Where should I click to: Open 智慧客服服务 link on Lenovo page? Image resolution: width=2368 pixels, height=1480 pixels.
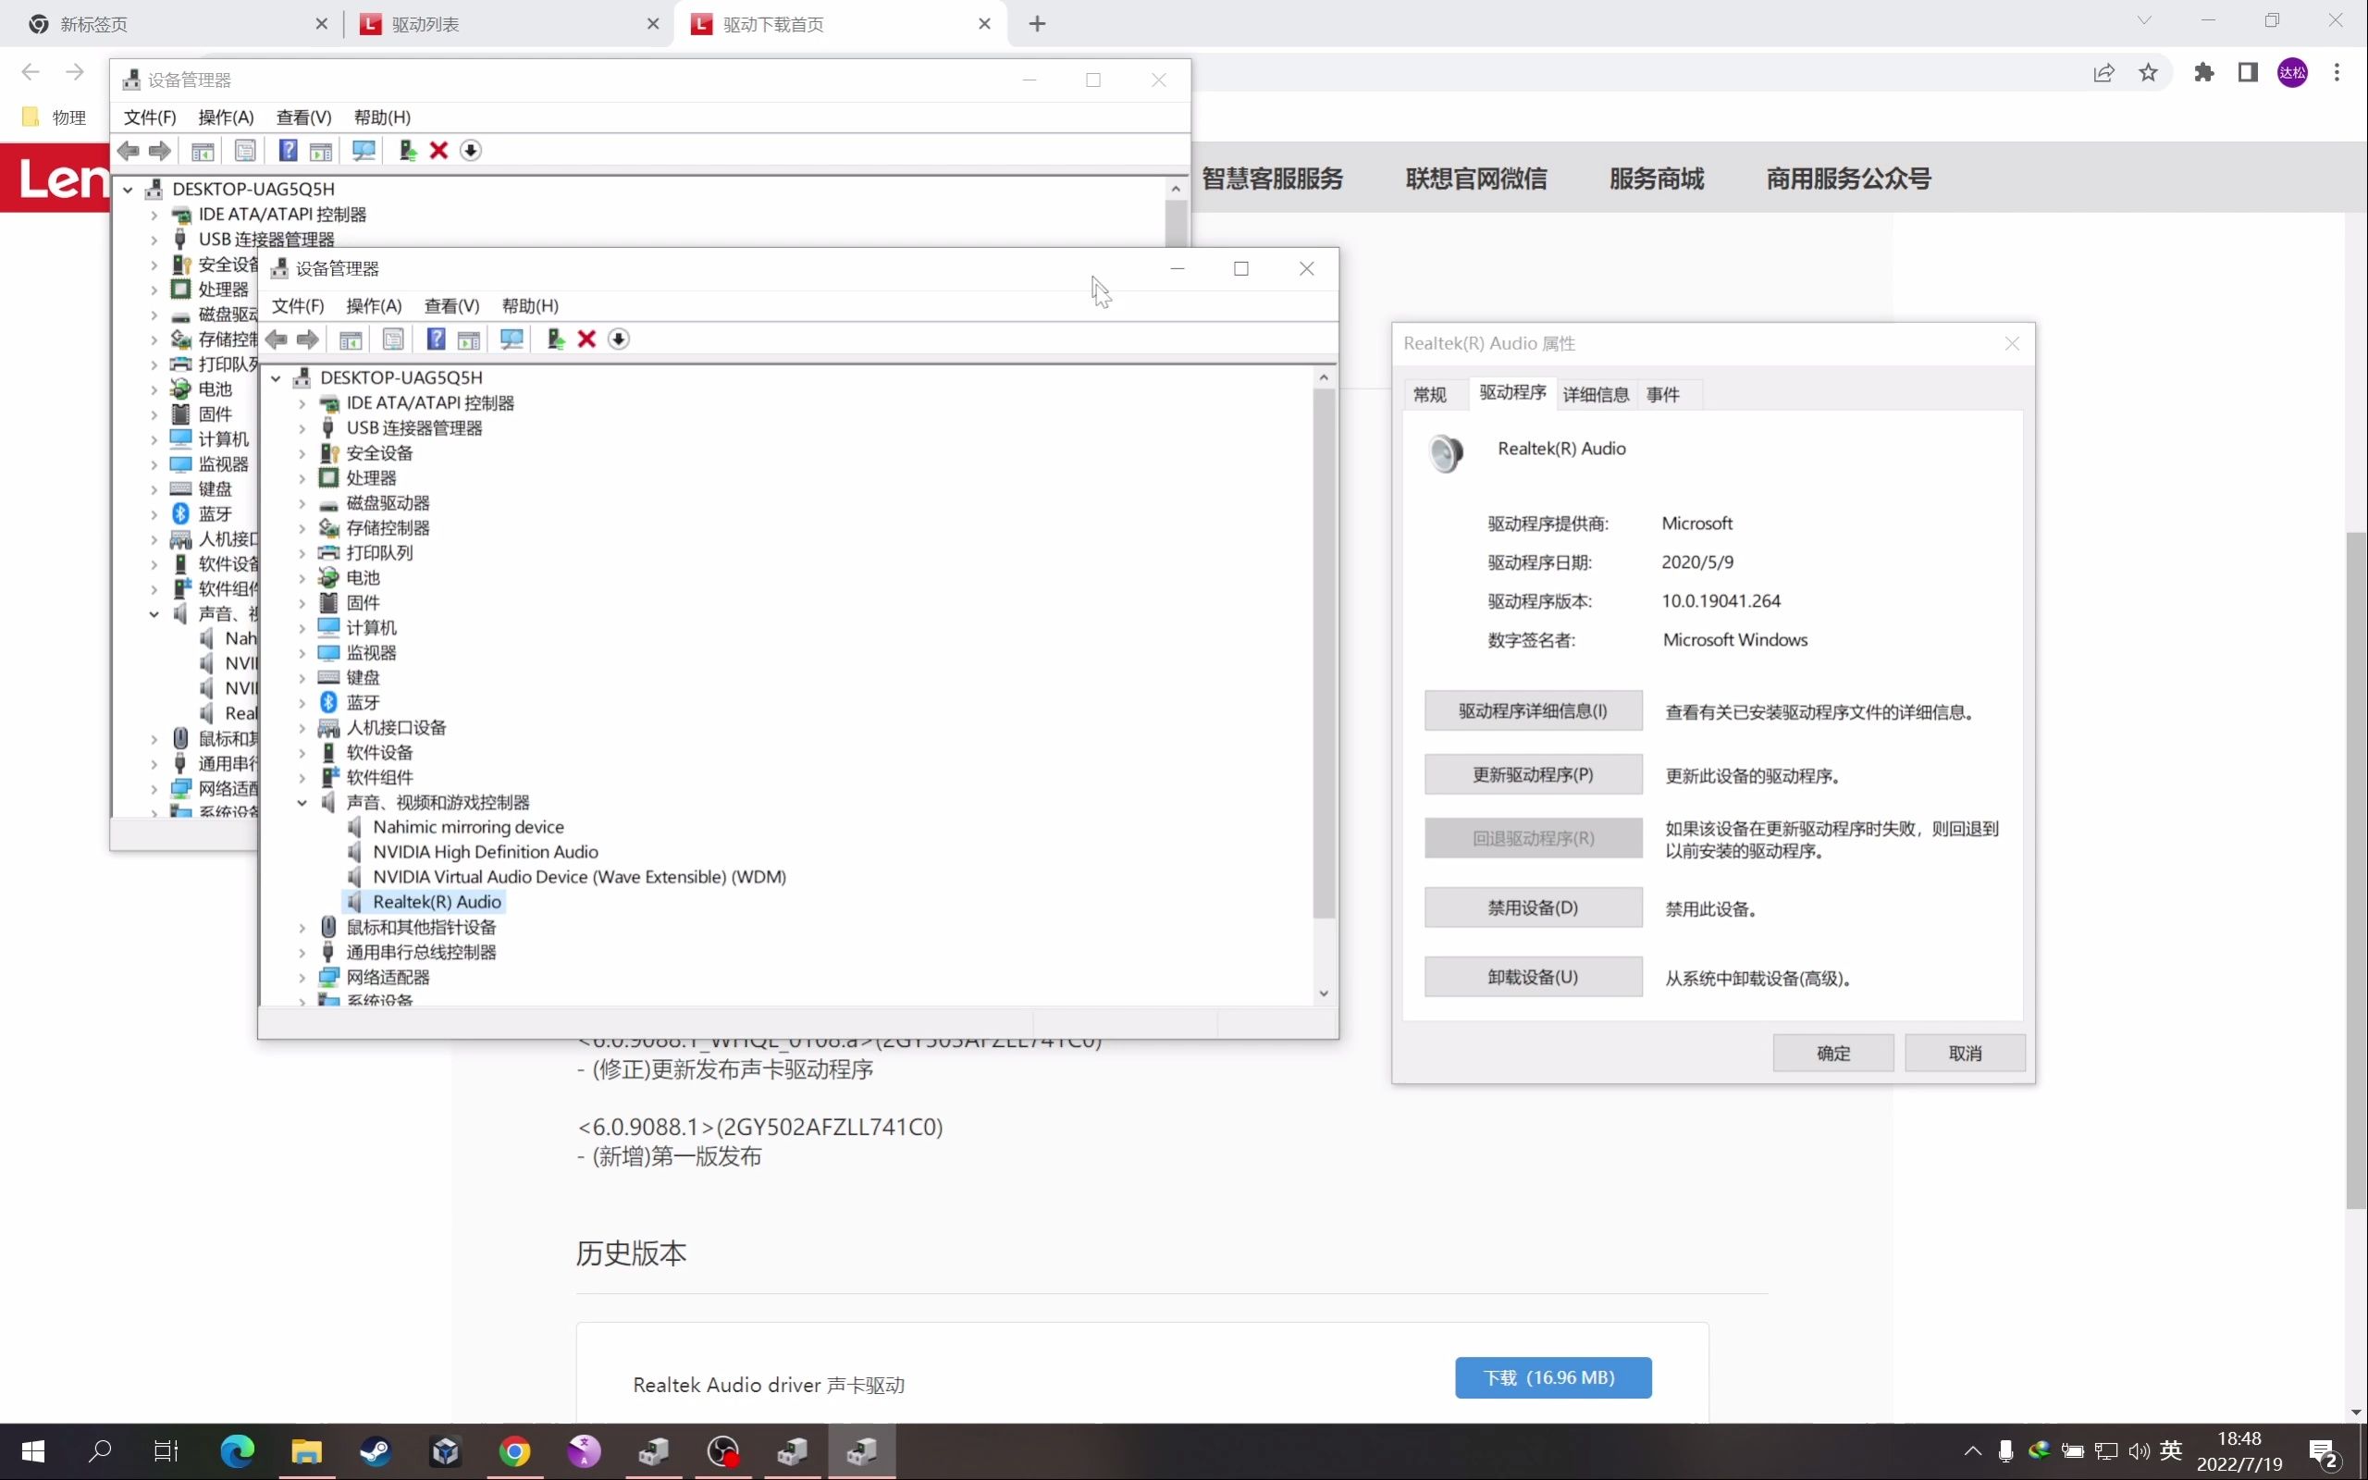[1272, 179]
